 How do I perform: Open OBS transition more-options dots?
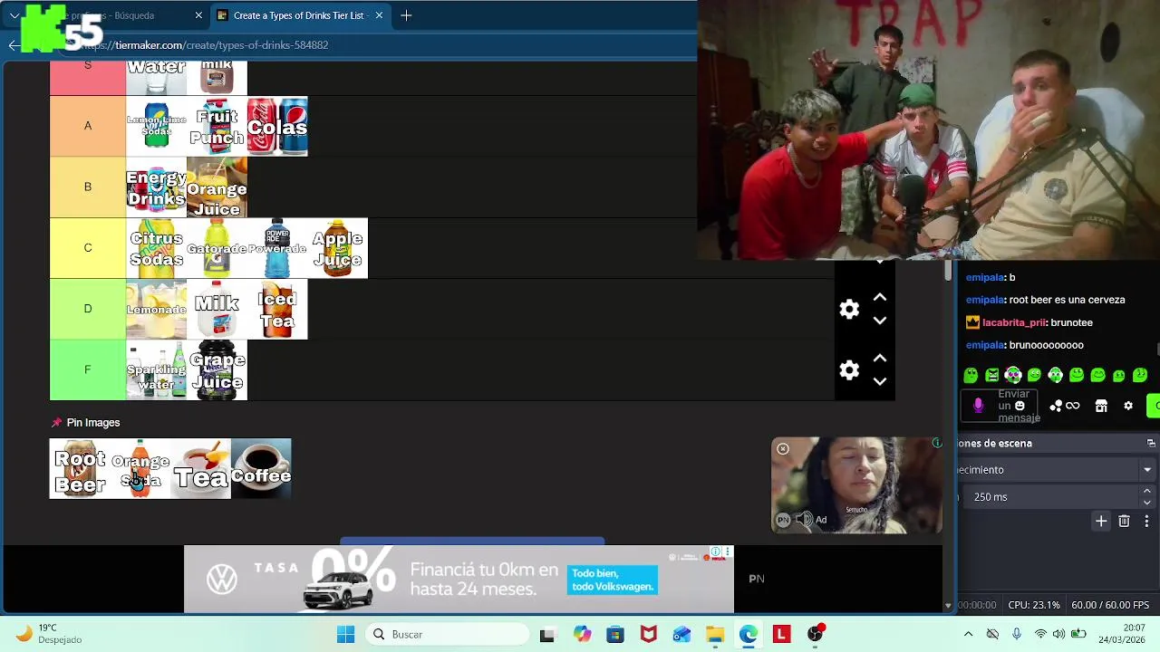[x=1146, y=521]
